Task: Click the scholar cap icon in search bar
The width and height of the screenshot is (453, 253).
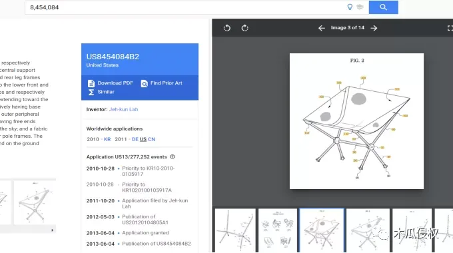Action: coord(360,7)
